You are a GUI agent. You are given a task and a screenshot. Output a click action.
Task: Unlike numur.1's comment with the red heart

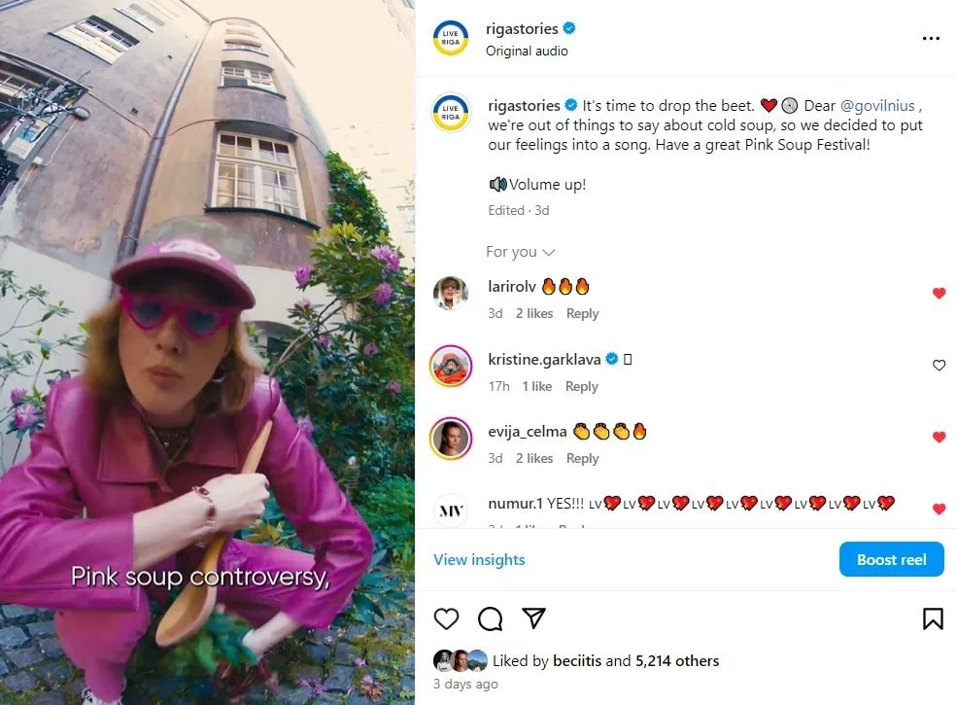point(939,509)
